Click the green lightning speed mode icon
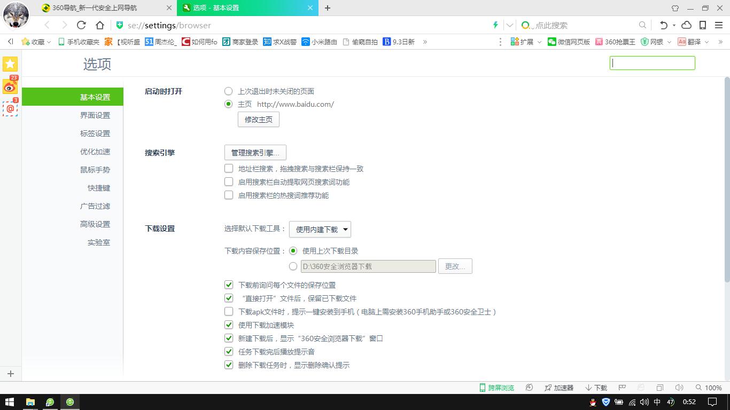 click(x=495, y=25)
